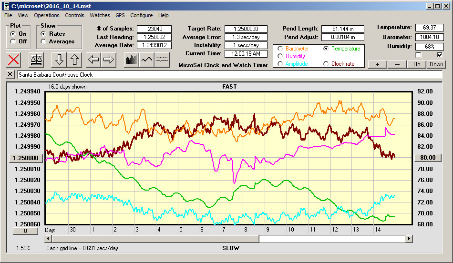453x263 pixels.
Task: Click the horizontal scrollbar right arrow
Action: pyautogui.click(x=409, y=238)
